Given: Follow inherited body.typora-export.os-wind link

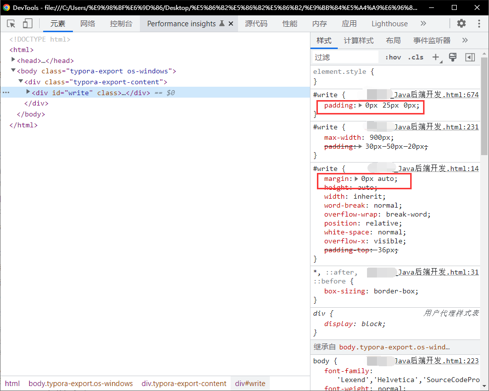Looking at the screenshot, I should [394, 347].
